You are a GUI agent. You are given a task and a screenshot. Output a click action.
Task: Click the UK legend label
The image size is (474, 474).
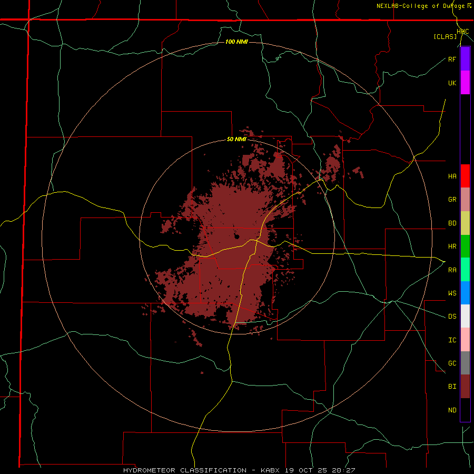pos(452,83)
